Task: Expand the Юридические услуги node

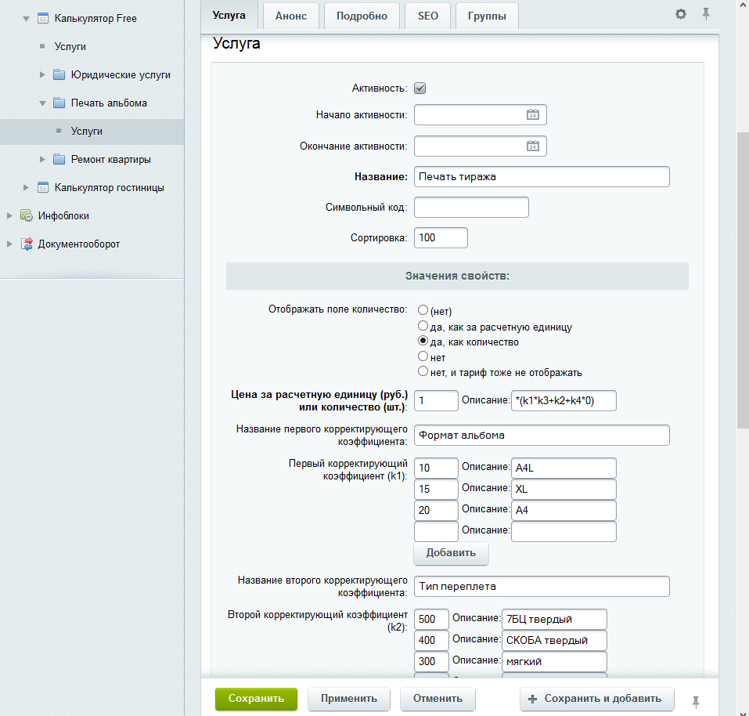Action: (42, 74)
